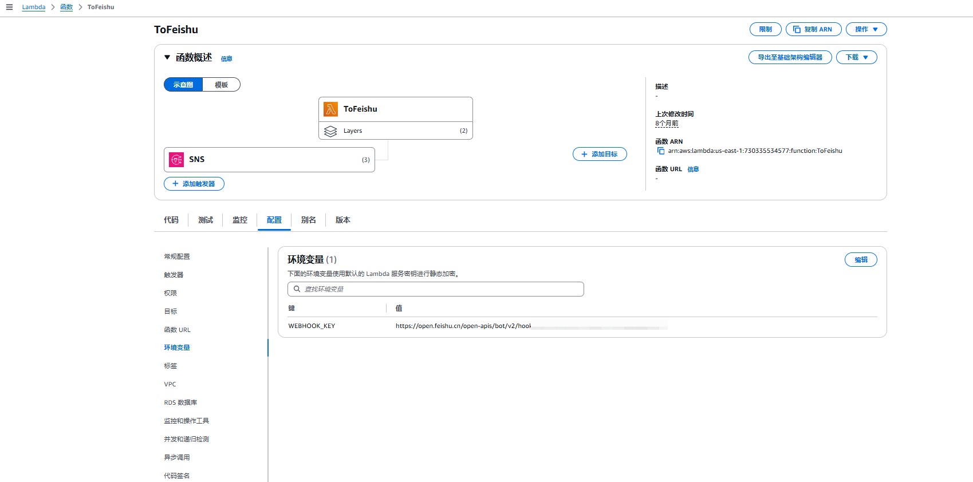Select 触发器 in configuration sidebar
Viewport: 973px width, 482px height.
point(174,275)
